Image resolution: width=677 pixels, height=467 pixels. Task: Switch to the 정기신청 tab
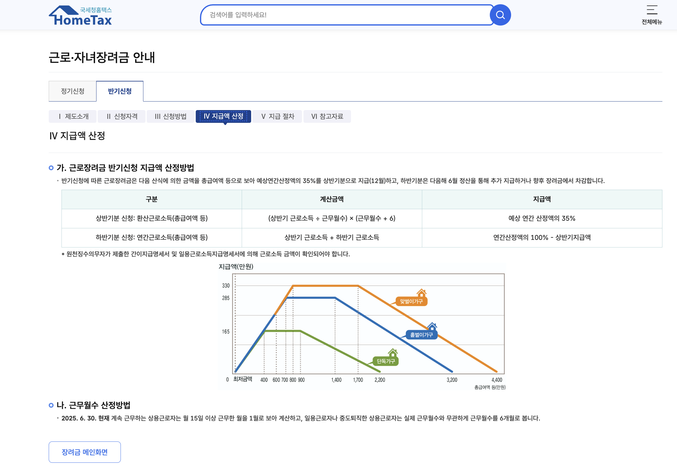(72, 91)
